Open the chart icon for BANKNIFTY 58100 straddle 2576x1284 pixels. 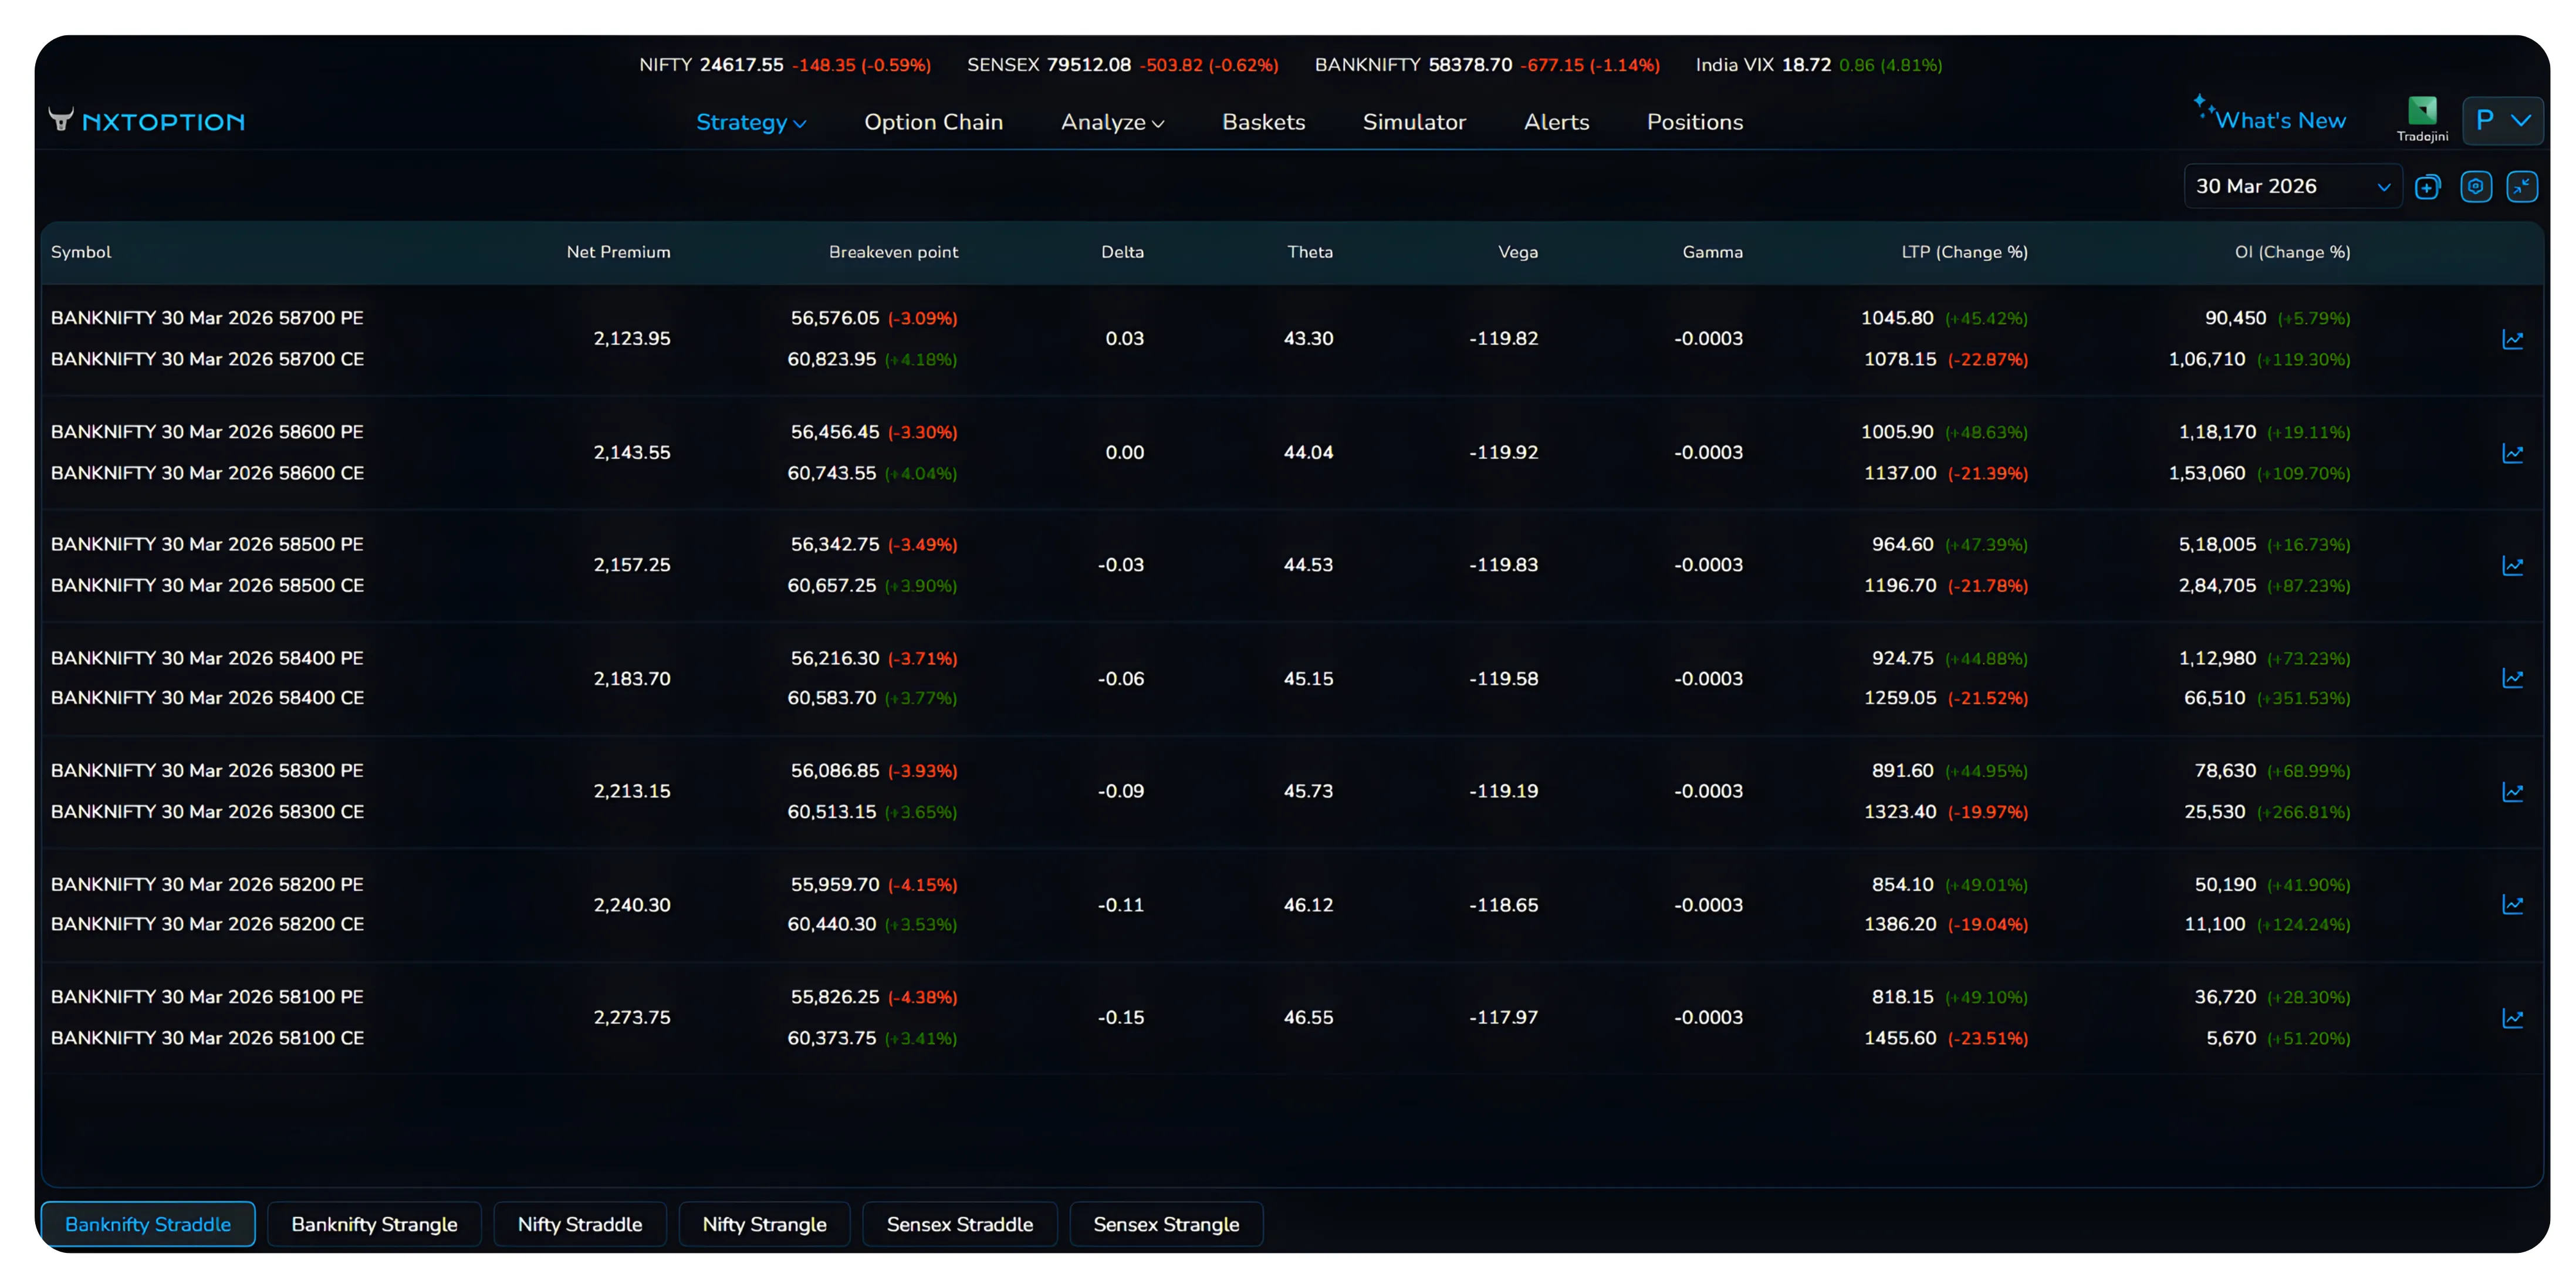tap(2514, 1017)
